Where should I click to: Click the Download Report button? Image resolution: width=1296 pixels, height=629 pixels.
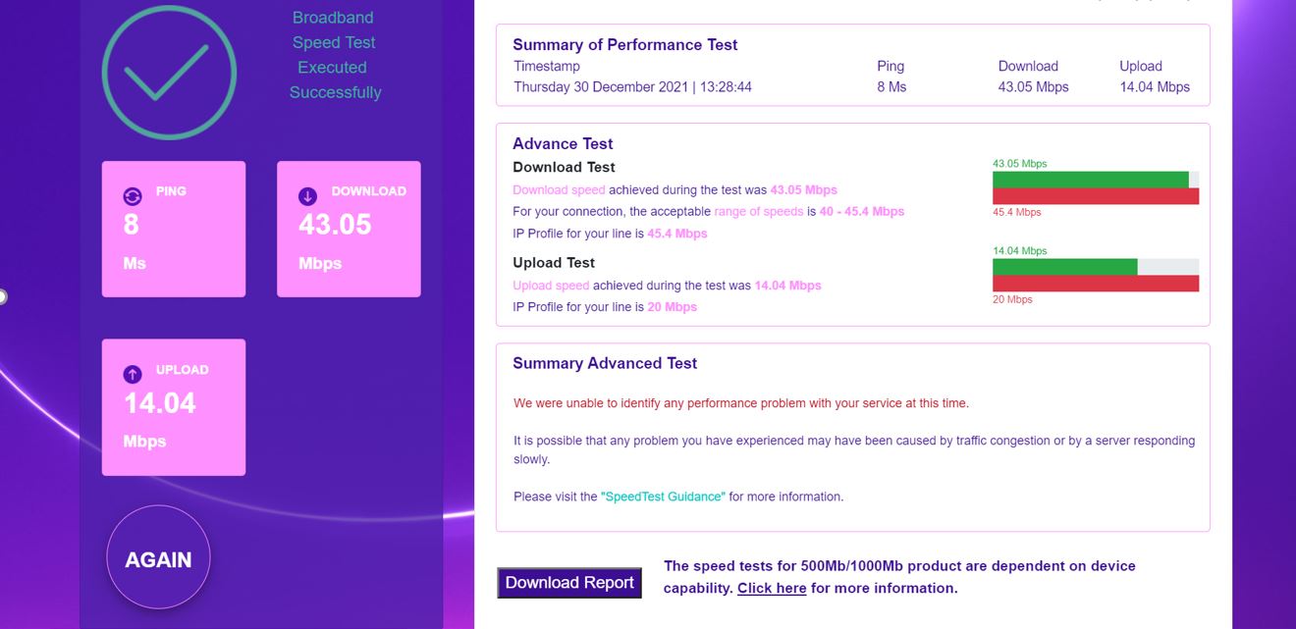pyautogui.click(x=568, y=582)
